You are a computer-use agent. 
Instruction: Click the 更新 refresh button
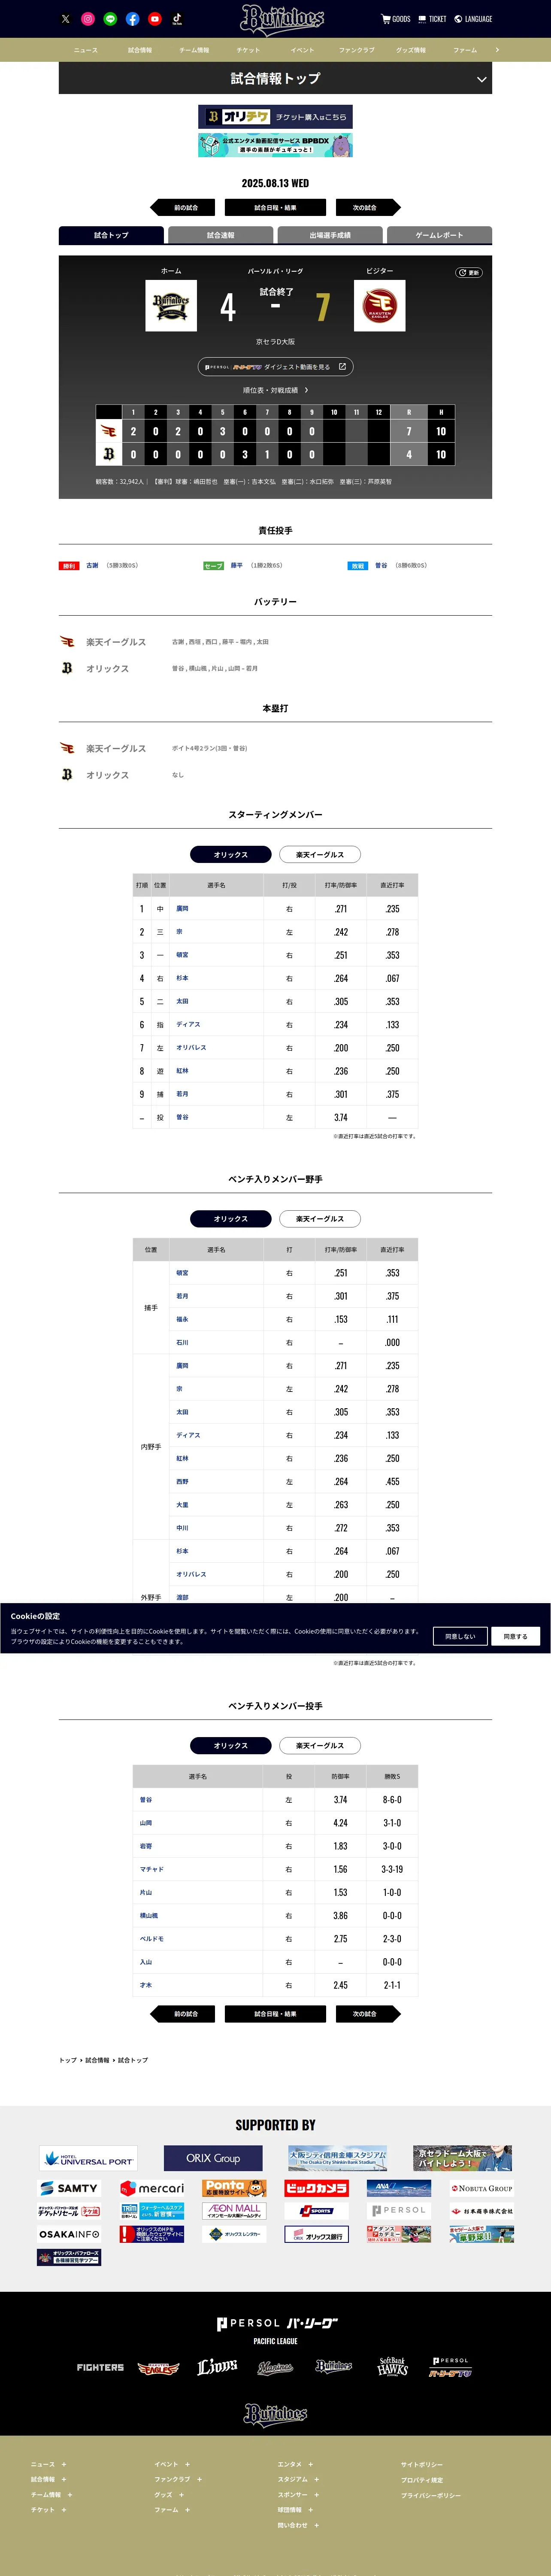pyautogui.click(x=469, y=272)
